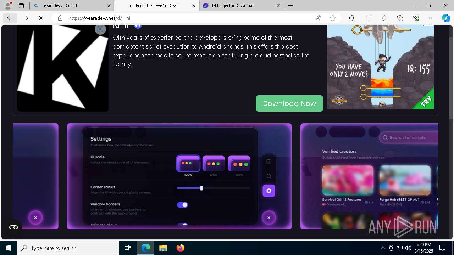Screen dimensions: 454x255
Task: Stop loading the current page
Action: (x=41, y=18)
